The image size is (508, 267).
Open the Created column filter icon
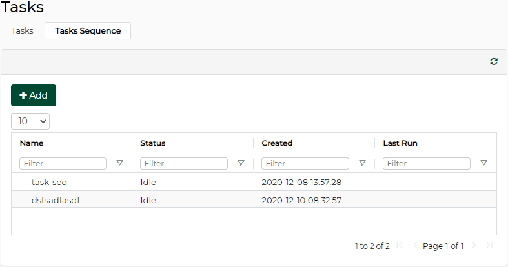coord(362,163)
